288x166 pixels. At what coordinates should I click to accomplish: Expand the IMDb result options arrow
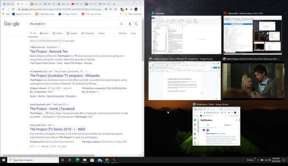(x=54, y=125)
